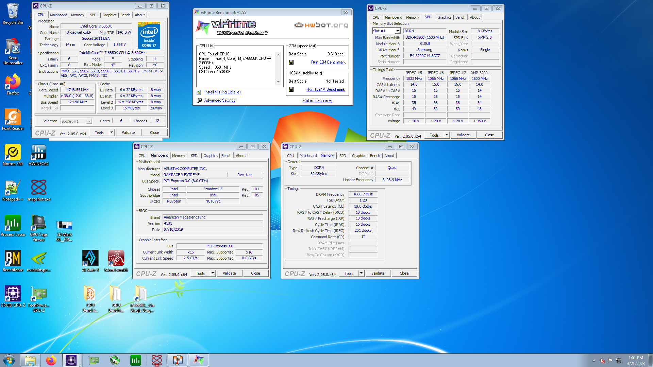Screen dimensions: 653x367
Task: Click the wrench icon beside Advanced Settings
Action: click(x=199, y=100)
